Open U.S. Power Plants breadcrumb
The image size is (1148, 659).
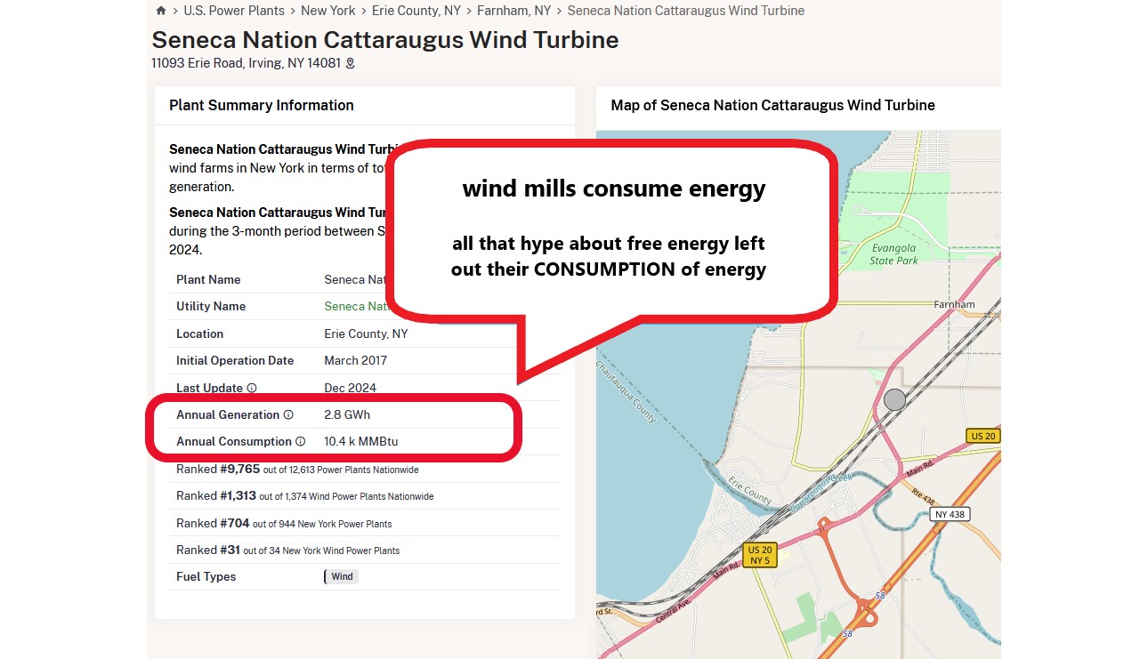point(234,12)
